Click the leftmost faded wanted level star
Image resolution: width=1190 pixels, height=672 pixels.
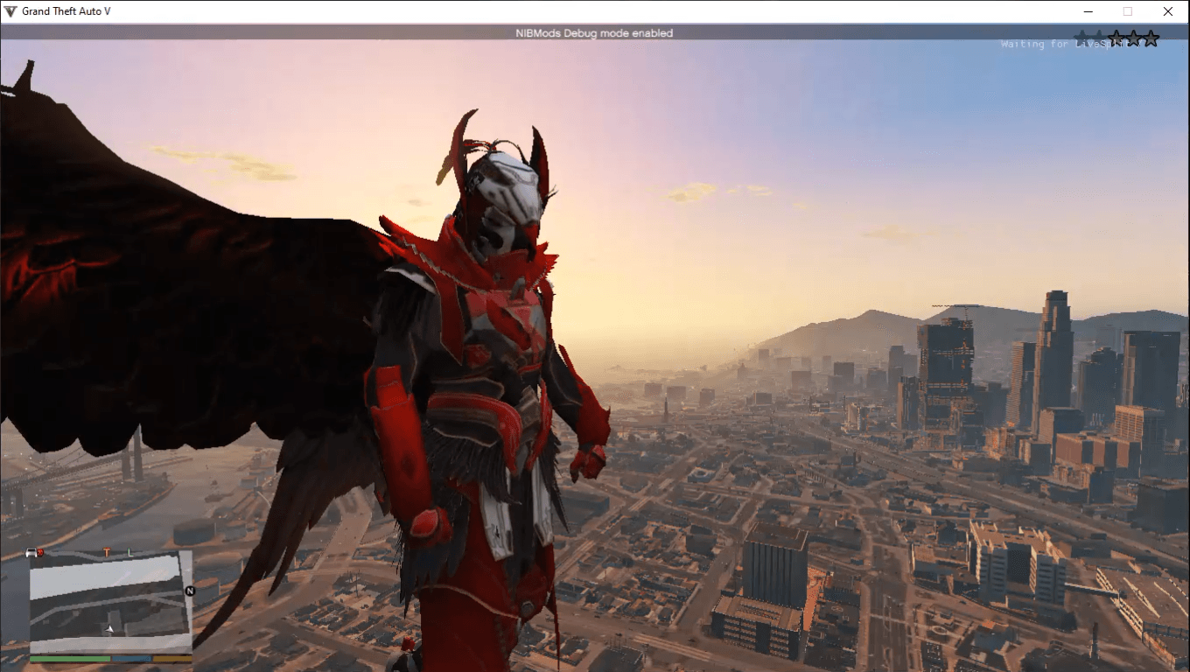point(1082,38)
